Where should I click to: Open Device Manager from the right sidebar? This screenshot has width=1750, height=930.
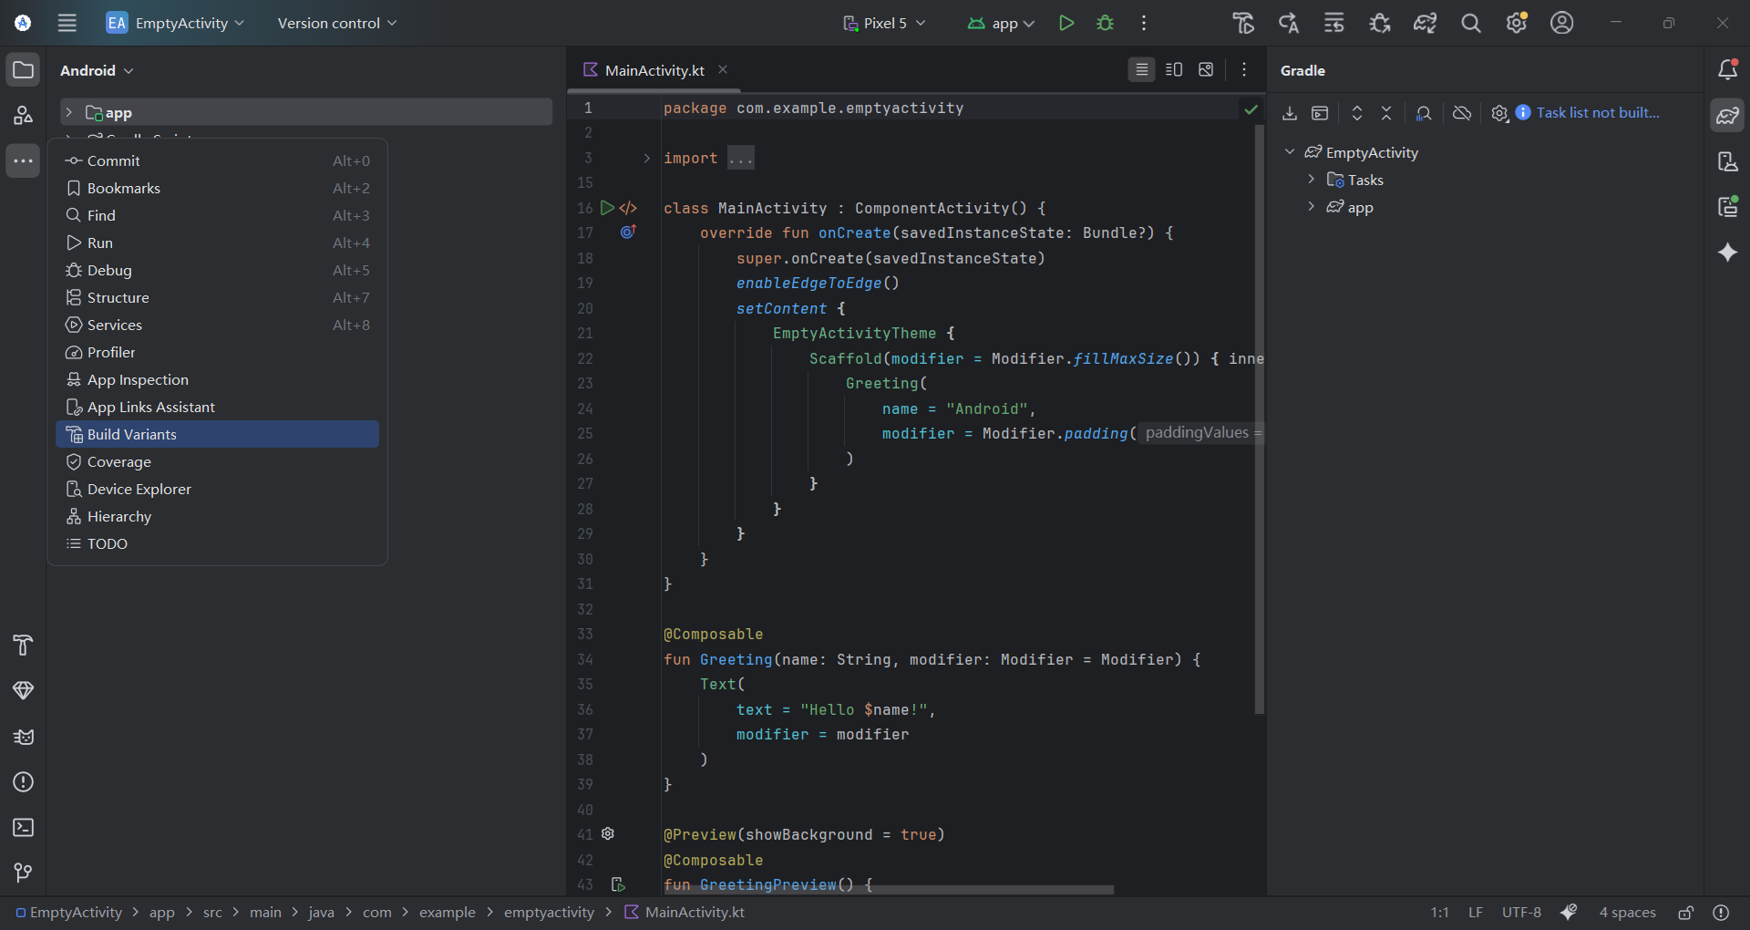point(1728,161)
